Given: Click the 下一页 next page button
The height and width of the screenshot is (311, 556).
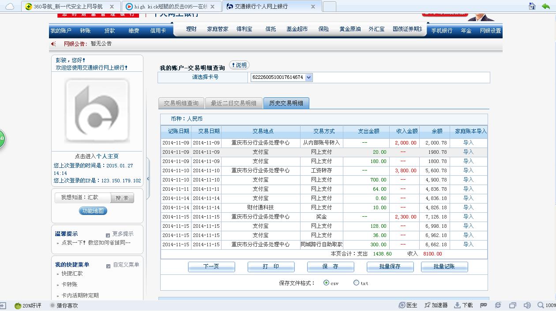Looking at the screenshot, I should [211, 267].
